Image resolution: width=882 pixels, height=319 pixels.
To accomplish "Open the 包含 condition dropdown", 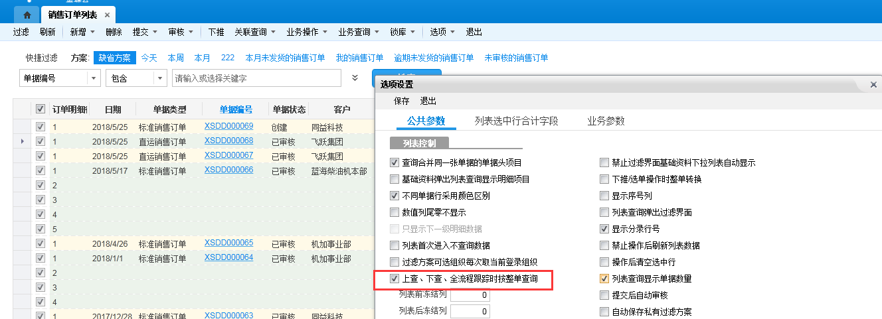I will pyautogui.click(x=160, y=78).
